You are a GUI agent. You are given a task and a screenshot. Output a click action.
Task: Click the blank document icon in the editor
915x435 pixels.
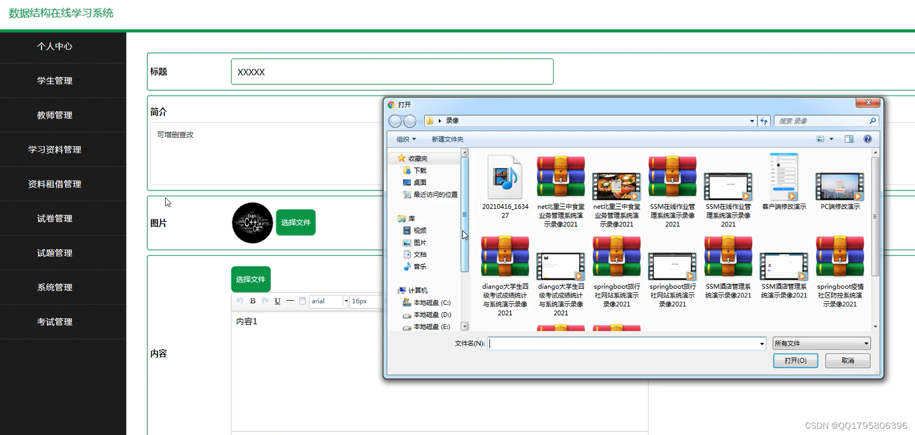click(303, 301)
